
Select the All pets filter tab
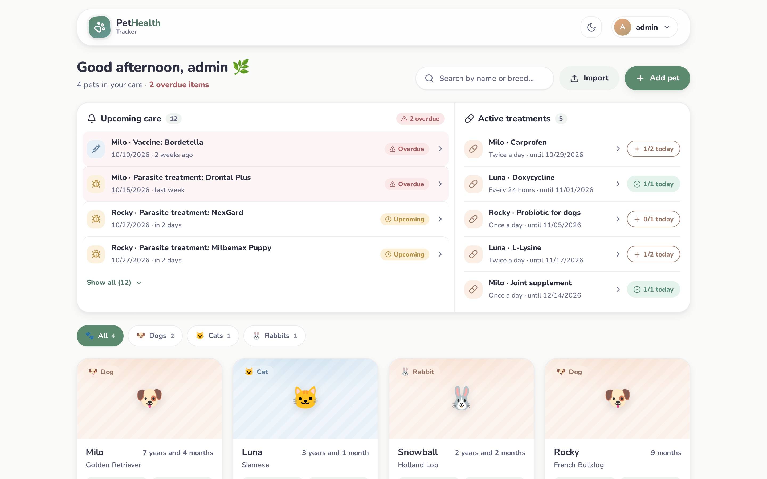[100, 336]
